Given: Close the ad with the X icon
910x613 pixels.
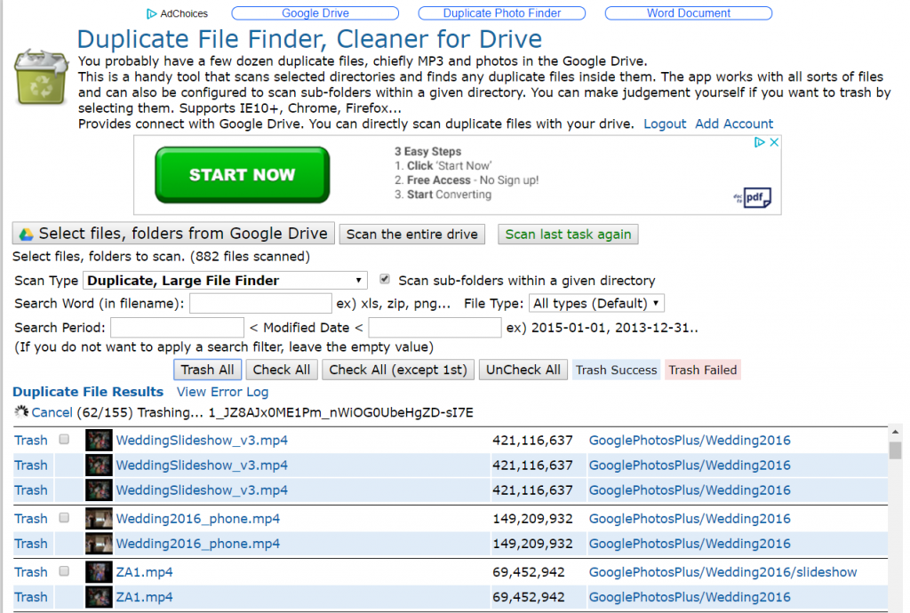Looking at the screenshot, I should point(774,142).
